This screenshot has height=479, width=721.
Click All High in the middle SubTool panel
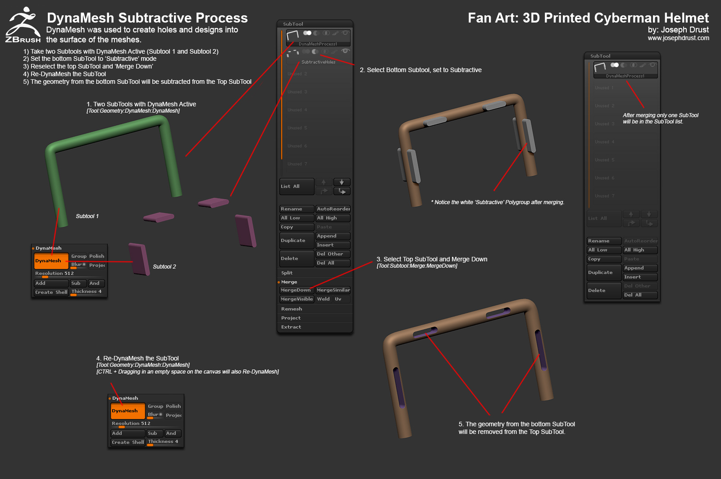[x=333, y=218]
